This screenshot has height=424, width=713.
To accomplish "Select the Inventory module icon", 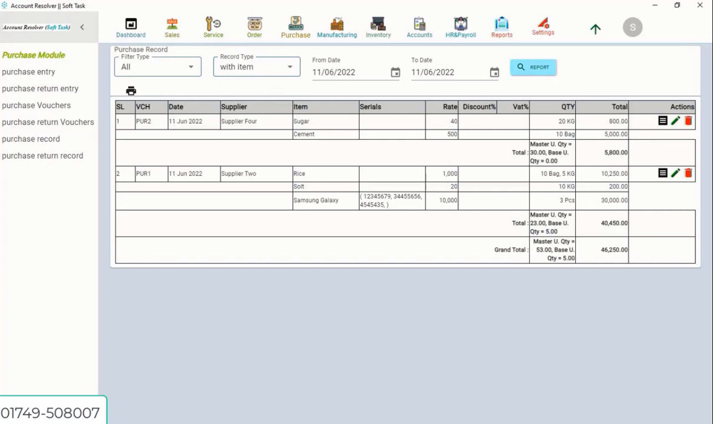I will (x=378, y=27).
